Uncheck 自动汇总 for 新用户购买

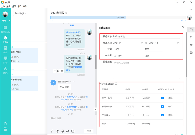click(x=162, y=98)
